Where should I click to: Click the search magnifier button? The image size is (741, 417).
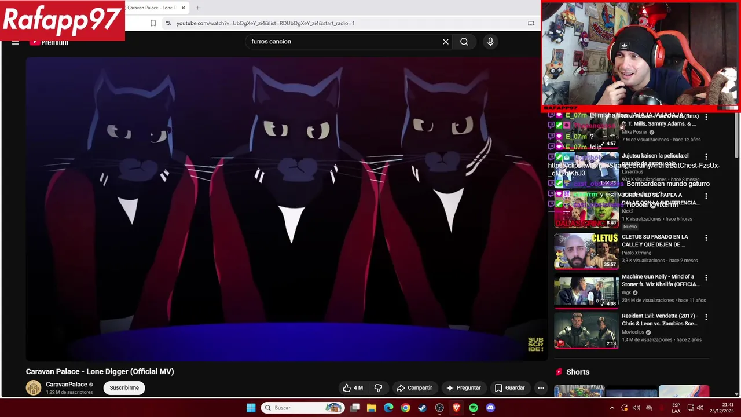click(x=464, y=42)
